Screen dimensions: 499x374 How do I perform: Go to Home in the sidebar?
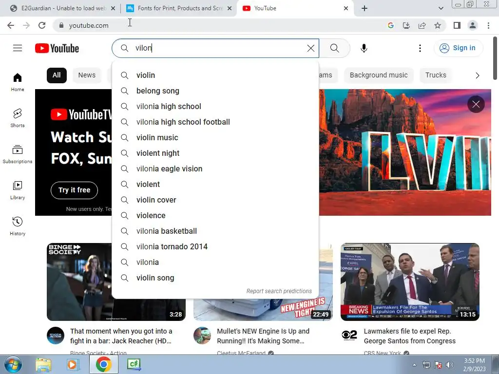pos(18,82)
